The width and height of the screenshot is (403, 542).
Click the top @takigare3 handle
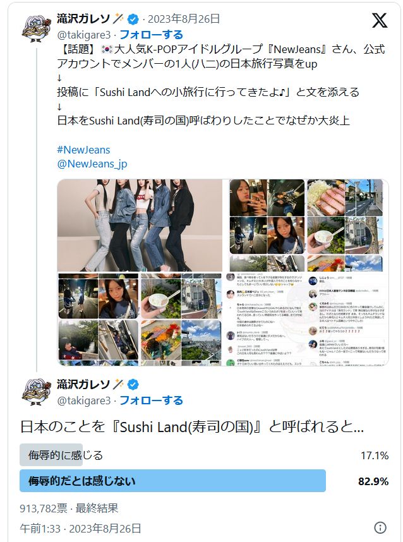(x=83, y=35)
